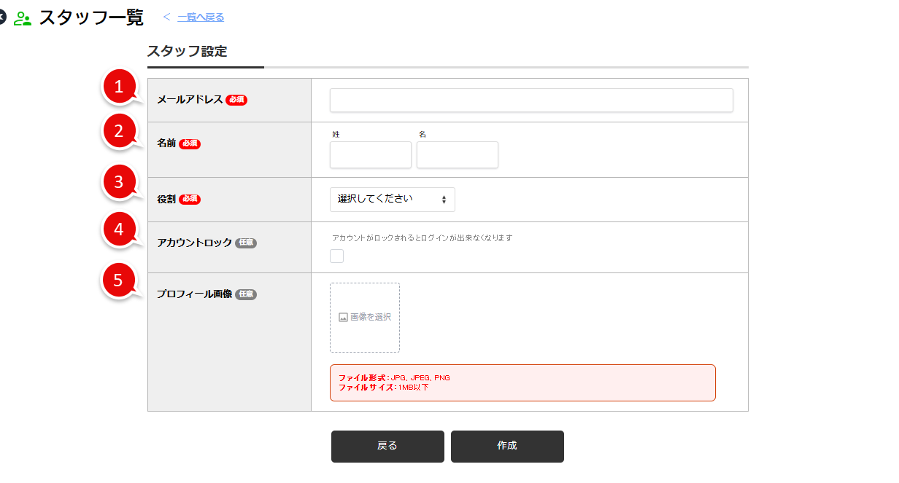Click the image icon in 画像を選択 box

pos(343,318)
